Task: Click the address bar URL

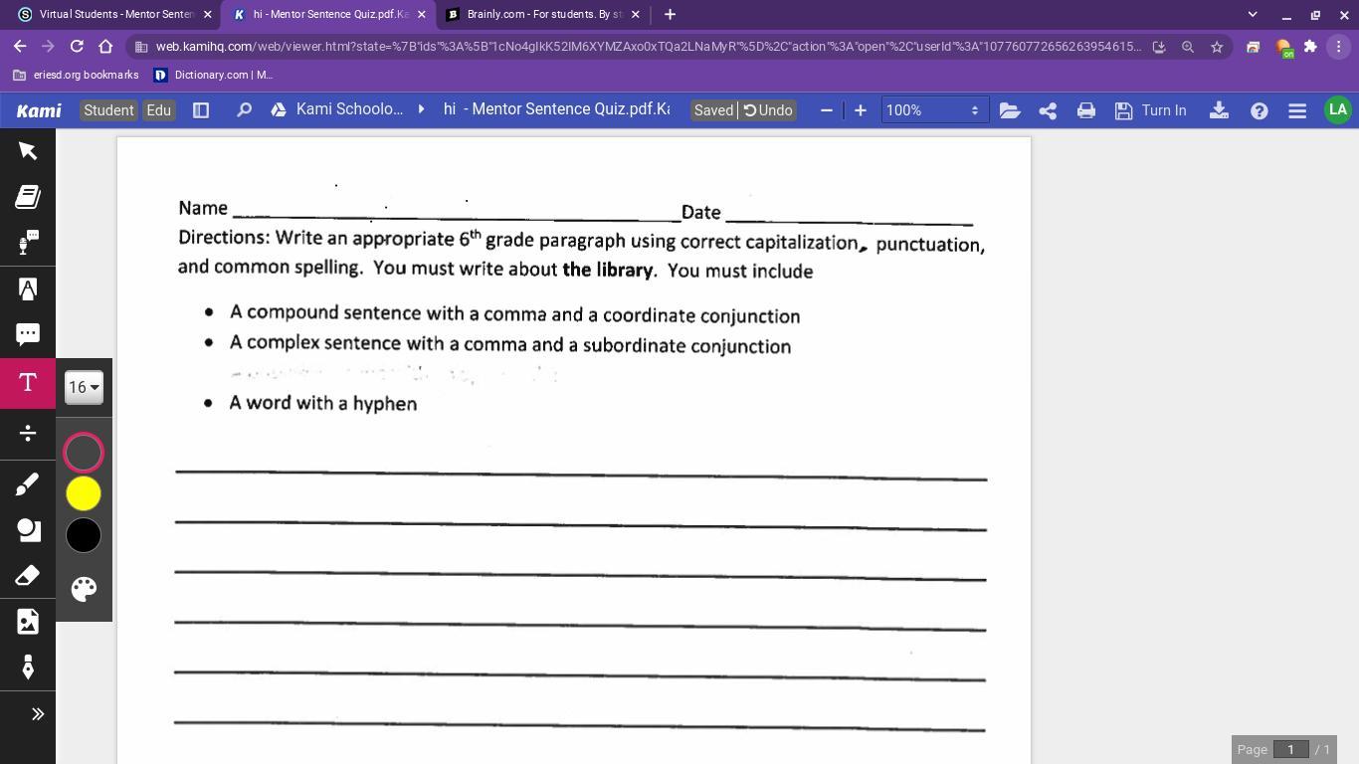Action: [649, 47]
